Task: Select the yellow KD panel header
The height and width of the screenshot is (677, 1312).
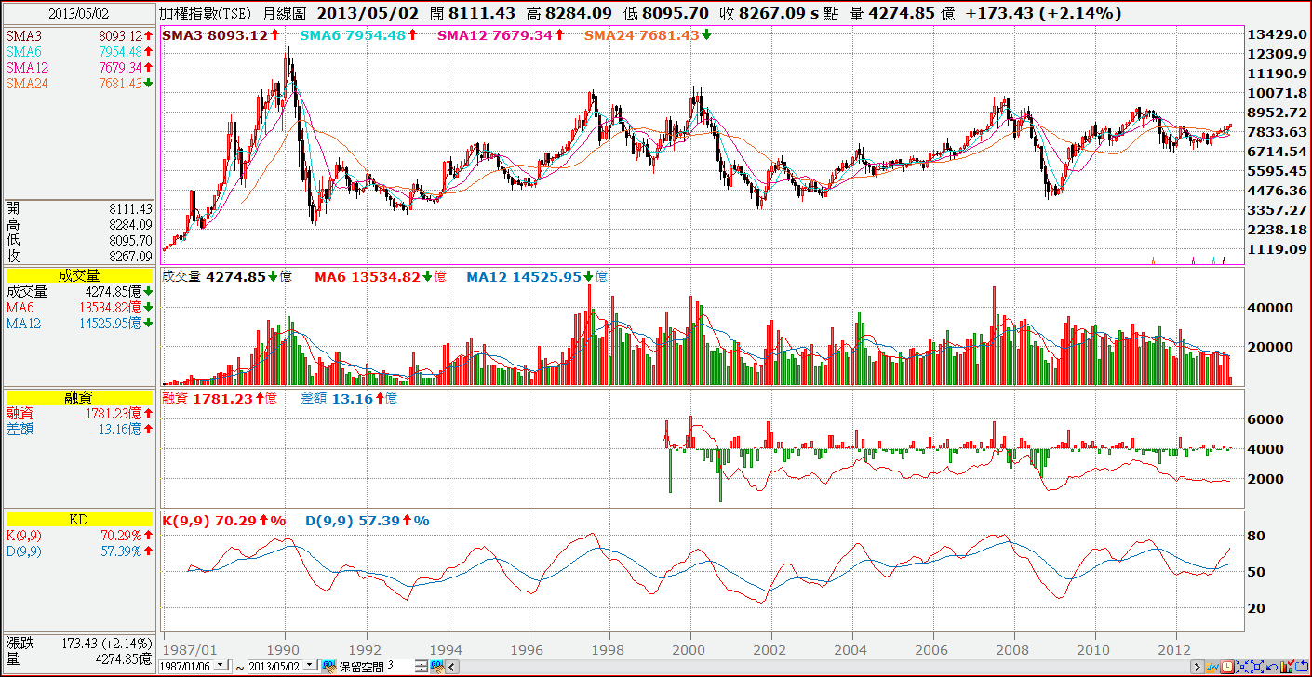Action: pos(78,517)
